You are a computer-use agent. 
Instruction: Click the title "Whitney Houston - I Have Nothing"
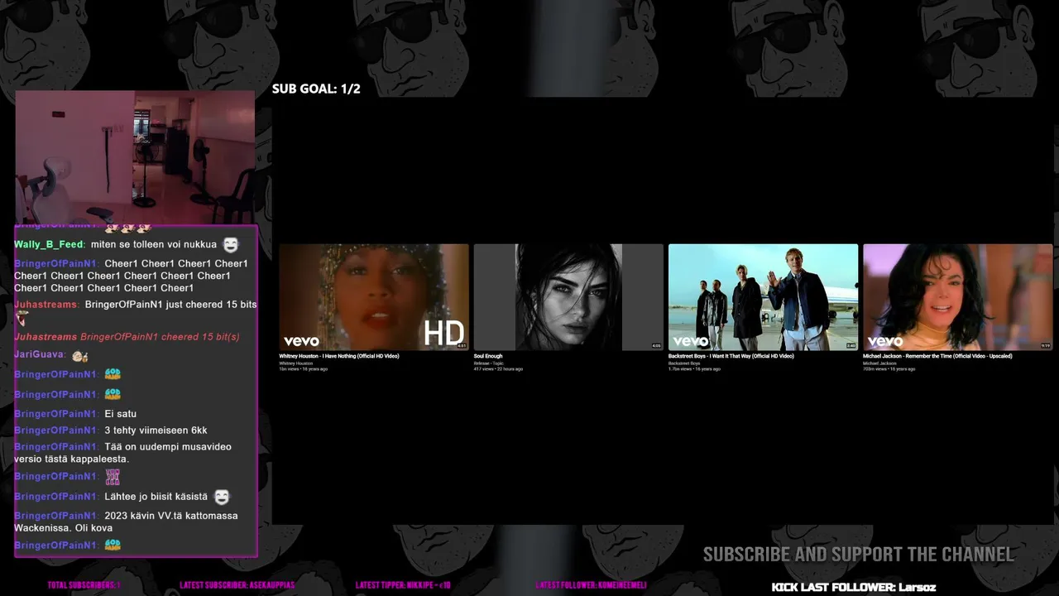[339, 357]
